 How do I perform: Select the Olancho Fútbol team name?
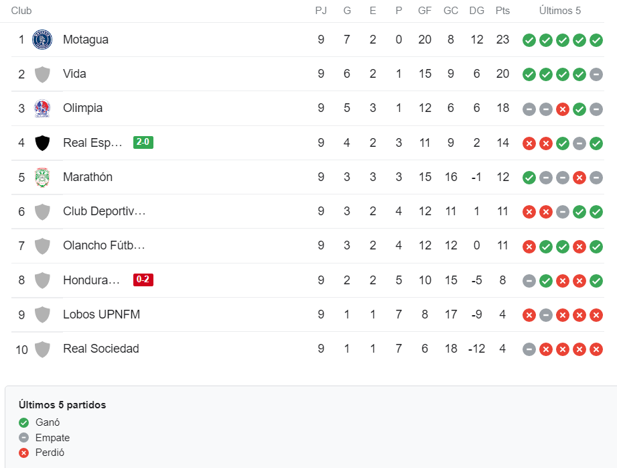pos(105,245)
